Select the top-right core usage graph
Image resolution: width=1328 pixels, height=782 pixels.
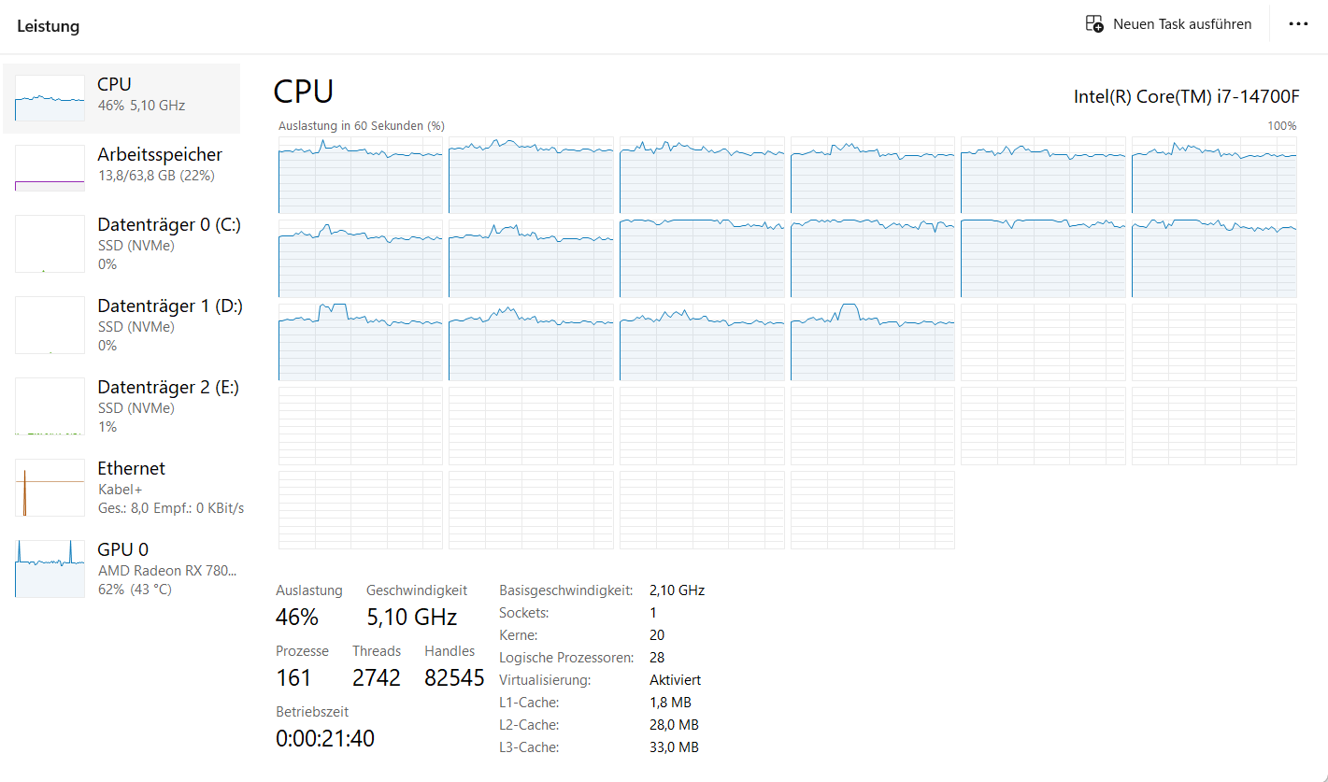[x=1214, y=175]
